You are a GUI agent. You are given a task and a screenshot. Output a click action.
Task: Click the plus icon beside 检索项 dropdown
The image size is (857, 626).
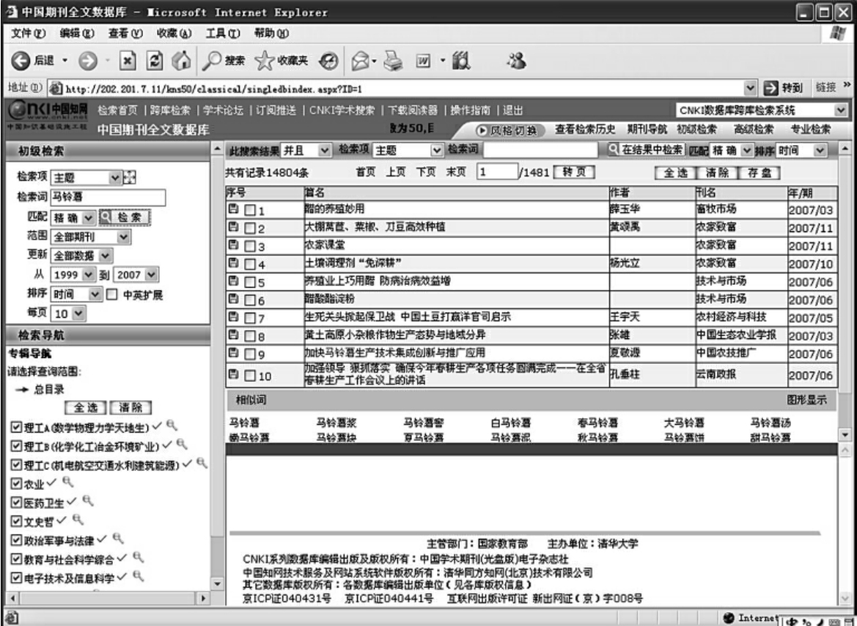(x=130, y=177)
